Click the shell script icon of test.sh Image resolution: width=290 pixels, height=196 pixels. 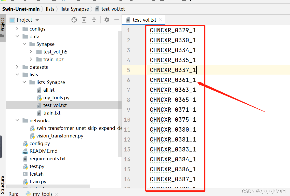pos(25,174)
